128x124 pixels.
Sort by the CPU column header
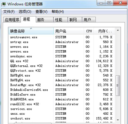pos(89,31)
